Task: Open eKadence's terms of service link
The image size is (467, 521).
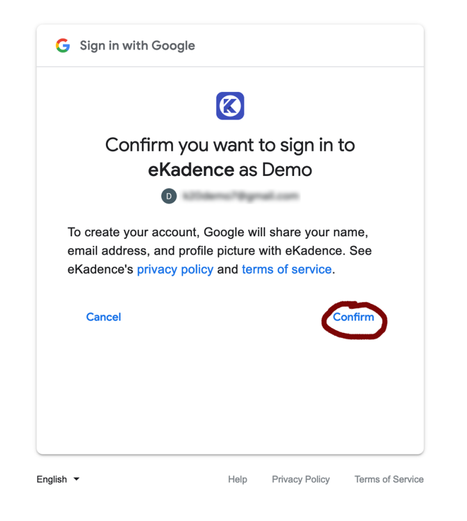Action: [287, 269]
